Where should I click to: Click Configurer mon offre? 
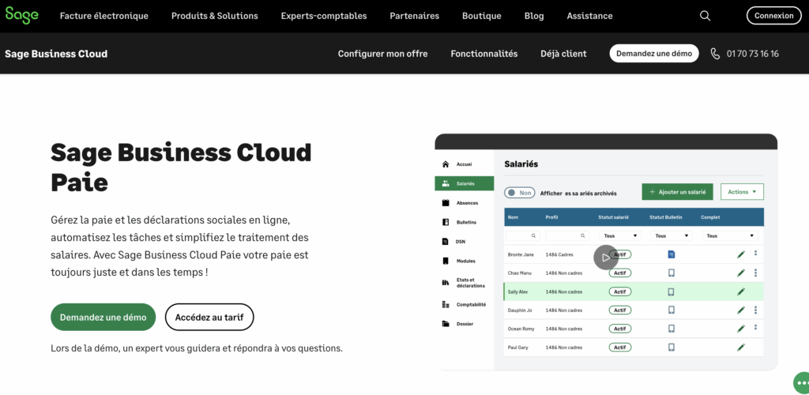(383, 54)
